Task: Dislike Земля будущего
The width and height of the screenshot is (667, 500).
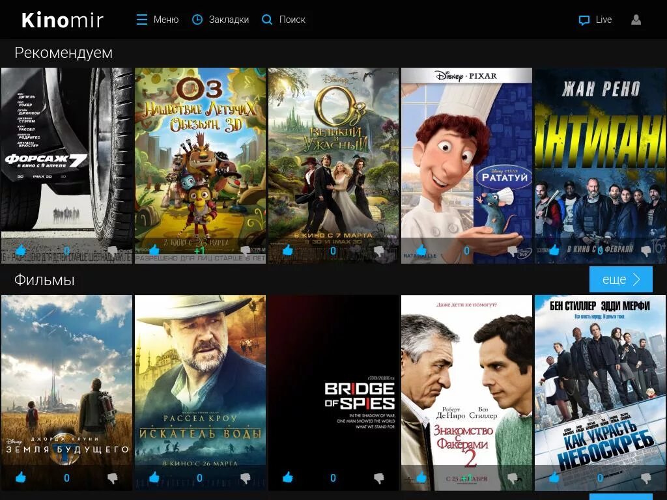Action: tap(112, 479)
